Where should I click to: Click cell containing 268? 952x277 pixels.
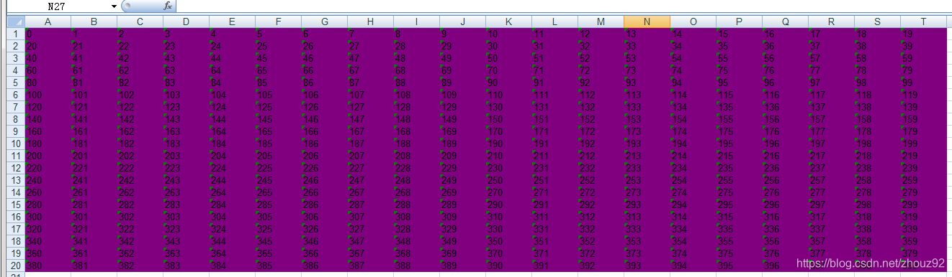pyautogui.click(x=416, y=192)
